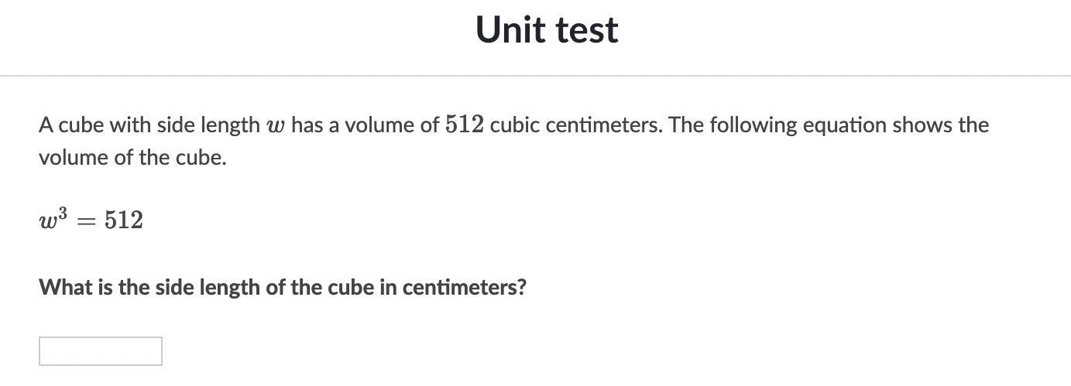Screen dimensions: 1071x386
Task: Click the variable w in the equation
Action: tap(48, 223)
